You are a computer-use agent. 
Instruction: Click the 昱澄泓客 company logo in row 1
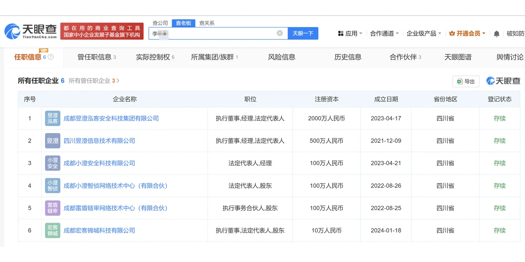tap(52, 118)
